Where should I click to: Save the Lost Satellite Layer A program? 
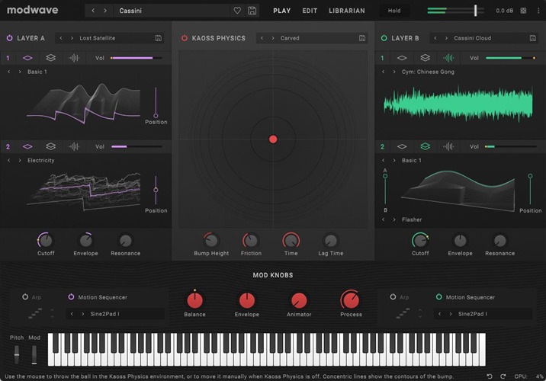coord(158,38)
